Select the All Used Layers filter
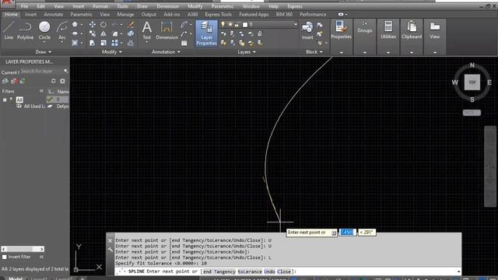Screen dimensions: 498x280 pyautogui.click(x=31, y=107)
